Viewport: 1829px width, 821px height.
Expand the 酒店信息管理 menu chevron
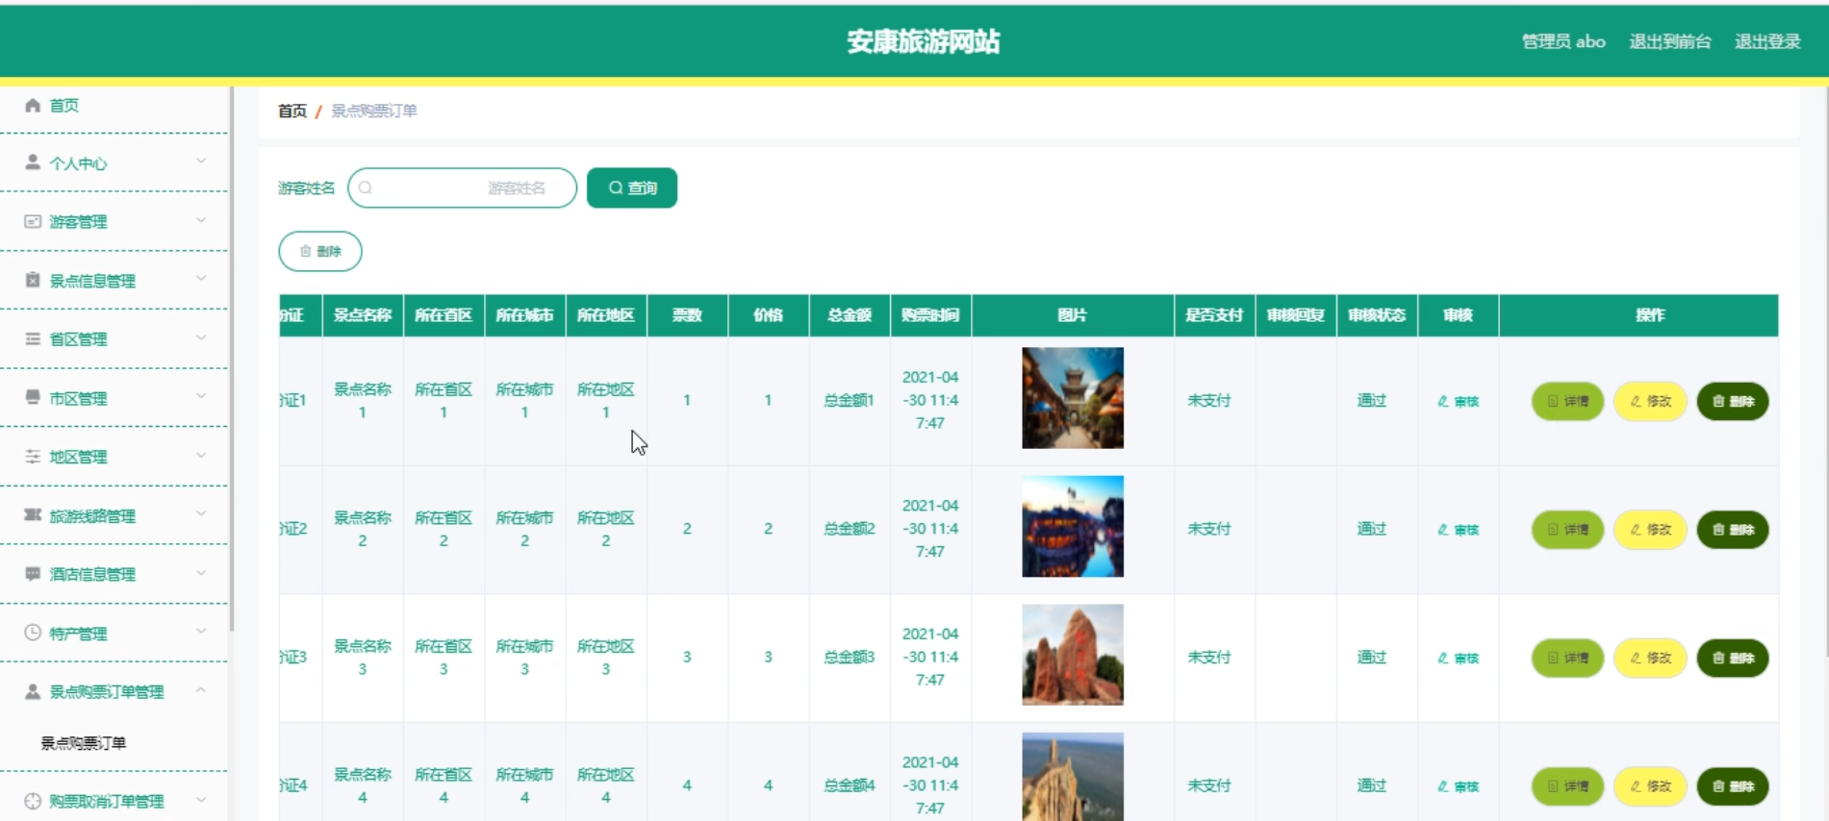click(x=201, y=573)
